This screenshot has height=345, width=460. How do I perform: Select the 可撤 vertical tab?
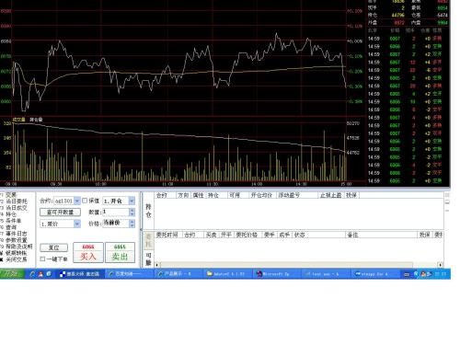coord(148,259)
